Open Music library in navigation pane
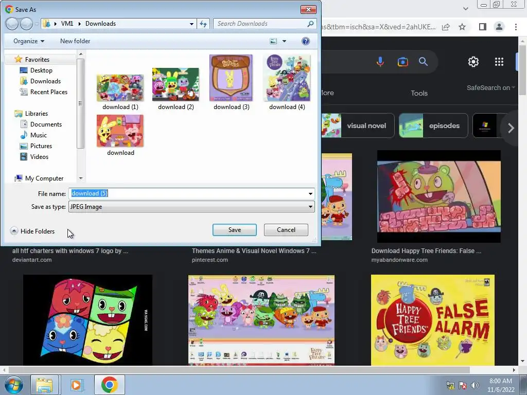The image size is (527, 395). click(38, 135)
